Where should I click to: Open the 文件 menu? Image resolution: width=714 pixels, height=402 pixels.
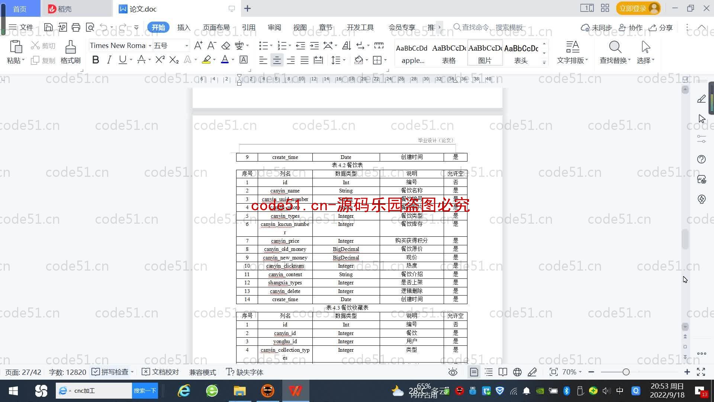point(21,27)
